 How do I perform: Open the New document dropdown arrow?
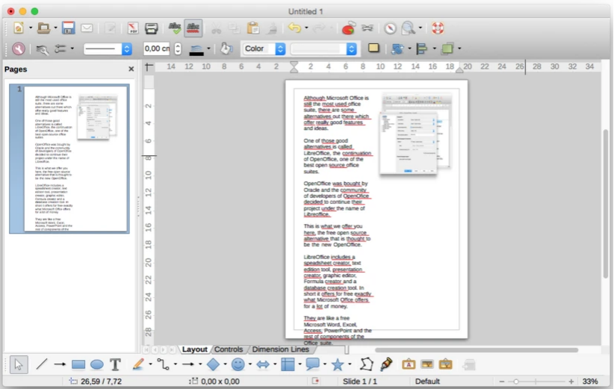coord(31,28)
